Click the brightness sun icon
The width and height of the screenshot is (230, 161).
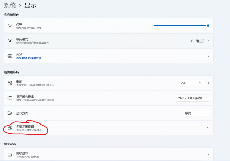coord(10,26)
